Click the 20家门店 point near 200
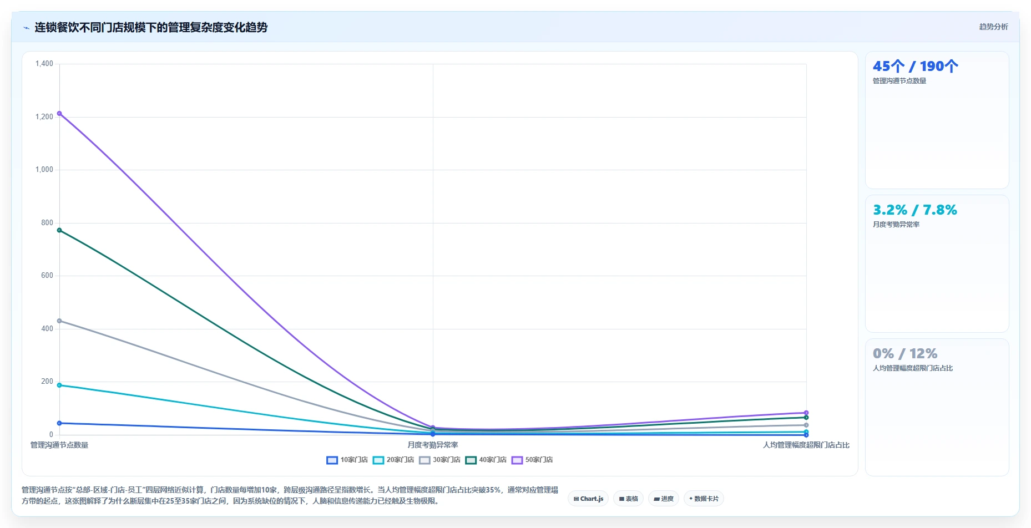 [59, 385]
